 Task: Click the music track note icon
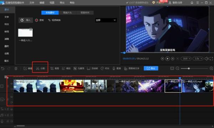2,115
